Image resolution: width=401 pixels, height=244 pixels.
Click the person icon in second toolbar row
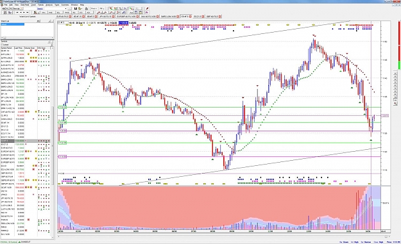(35, 12)
